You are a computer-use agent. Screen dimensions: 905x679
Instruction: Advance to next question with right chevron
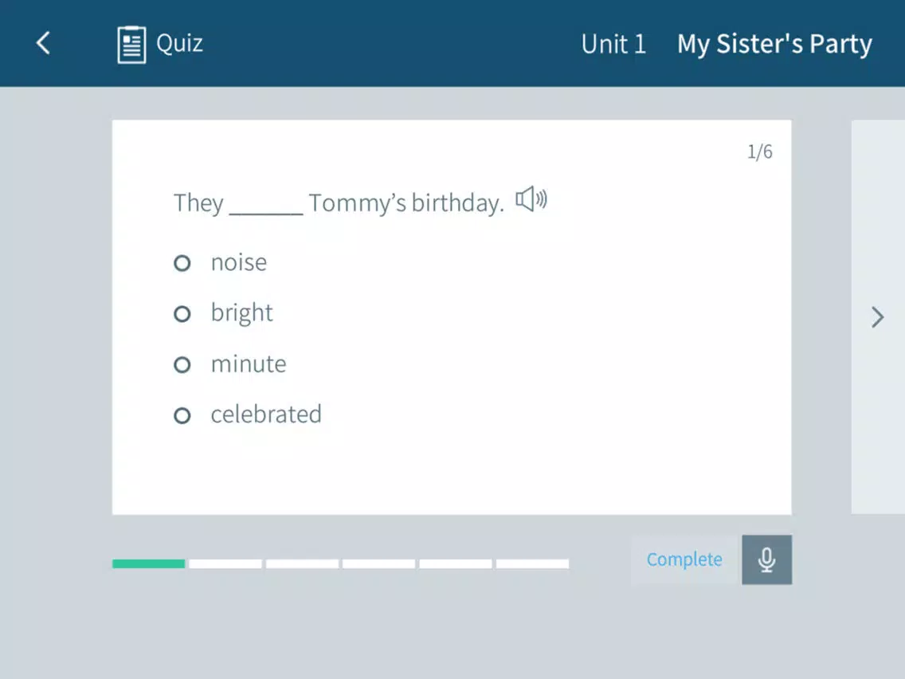tap(877, 317)
